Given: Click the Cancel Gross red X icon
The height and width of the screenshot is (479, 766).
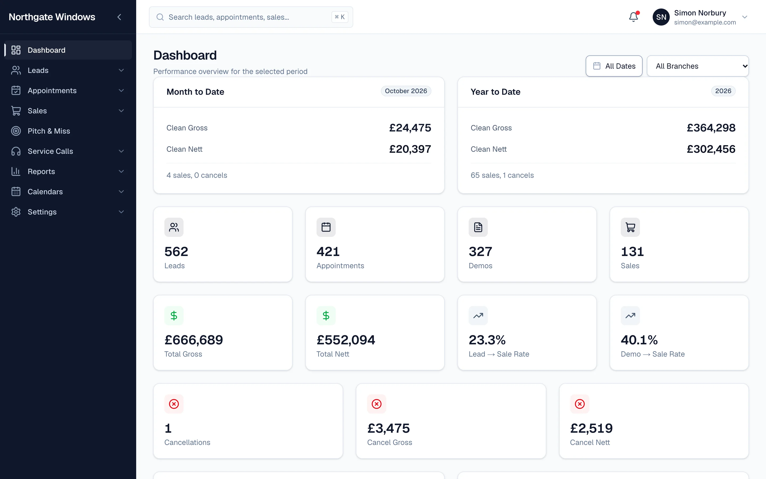Looking at the screenshot, I should [x=377, y=404].
